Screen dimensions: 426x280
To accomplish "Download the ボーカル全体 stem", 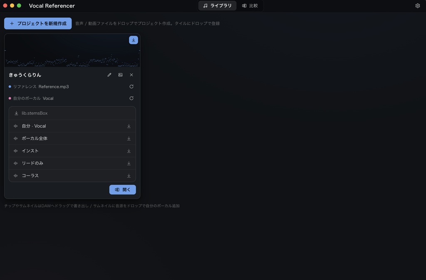I will (x=129, y=138).
